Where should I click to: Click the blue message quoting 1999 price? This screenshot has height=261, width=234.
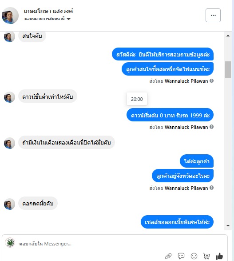170,115
